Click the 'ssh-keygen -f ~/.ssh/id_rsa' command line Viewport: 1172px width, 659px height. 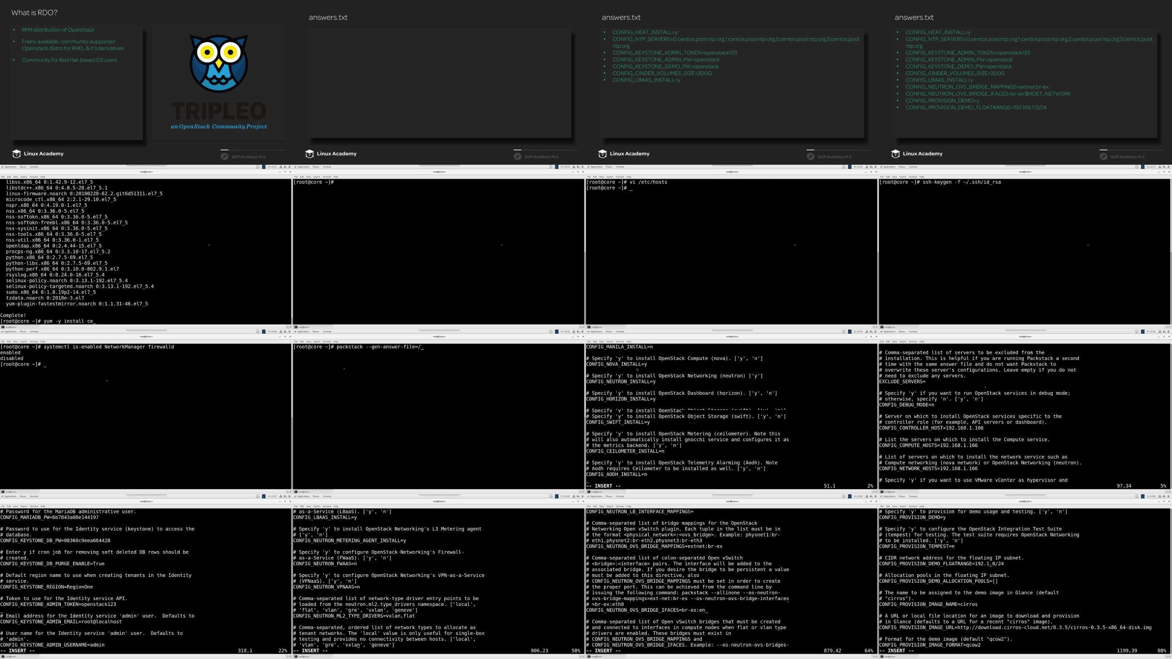940,182
